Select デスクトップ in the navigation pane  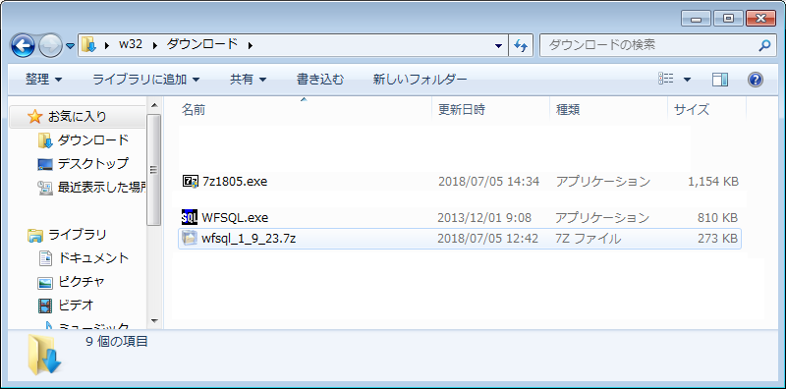coord(92,163)
